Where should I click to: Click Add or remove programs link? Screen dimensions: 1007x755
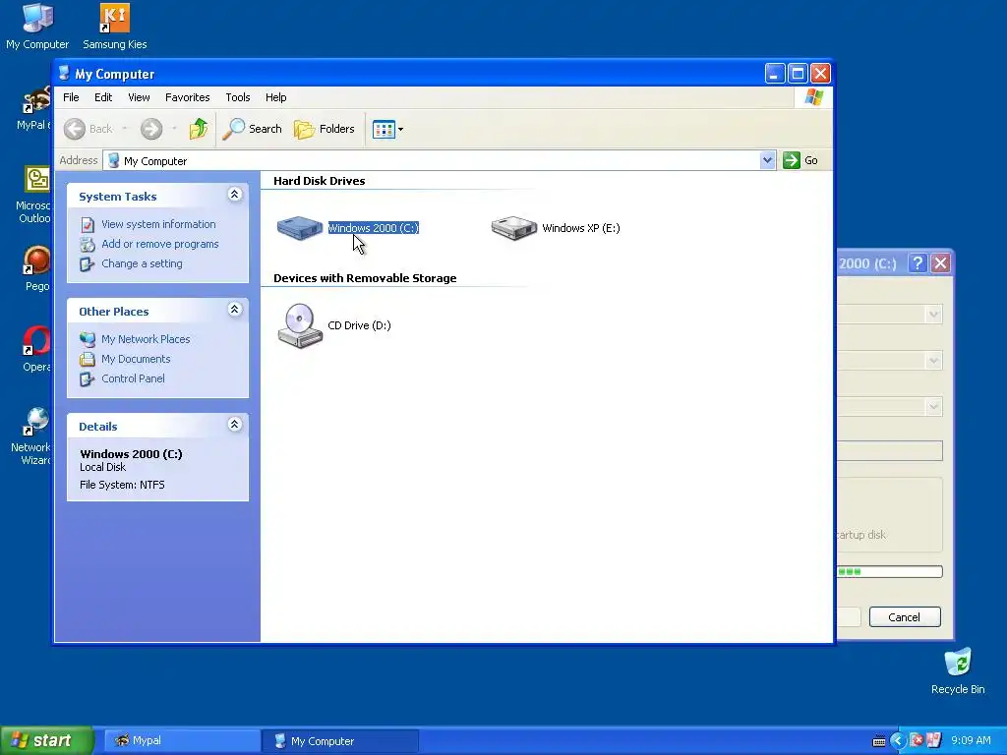pos(160,244)
